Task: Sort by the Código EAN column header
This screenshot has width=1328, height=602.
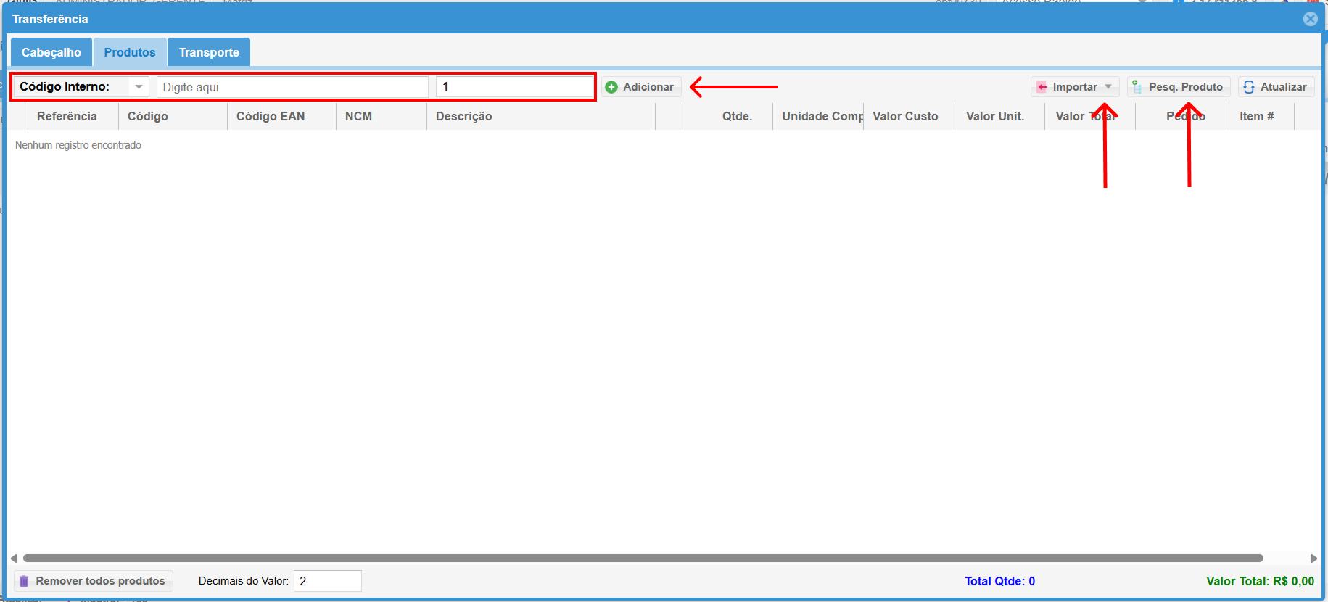Action: (x=271, y=116)
